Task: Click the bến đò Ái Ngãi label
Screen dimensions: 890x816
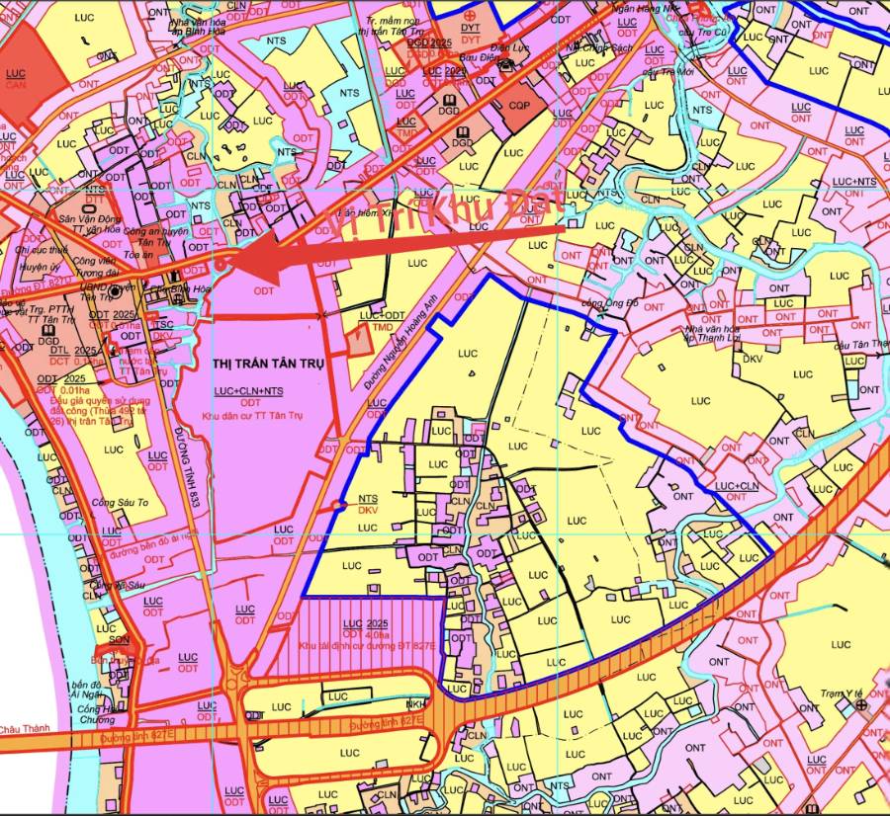Action: [x=85, y=690]
